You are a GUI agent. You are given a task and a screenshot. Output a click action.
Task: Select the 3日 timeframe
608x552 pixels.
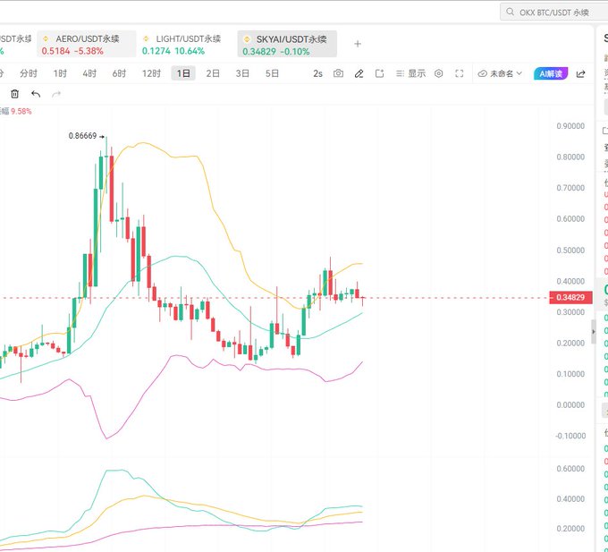(242, 73)
